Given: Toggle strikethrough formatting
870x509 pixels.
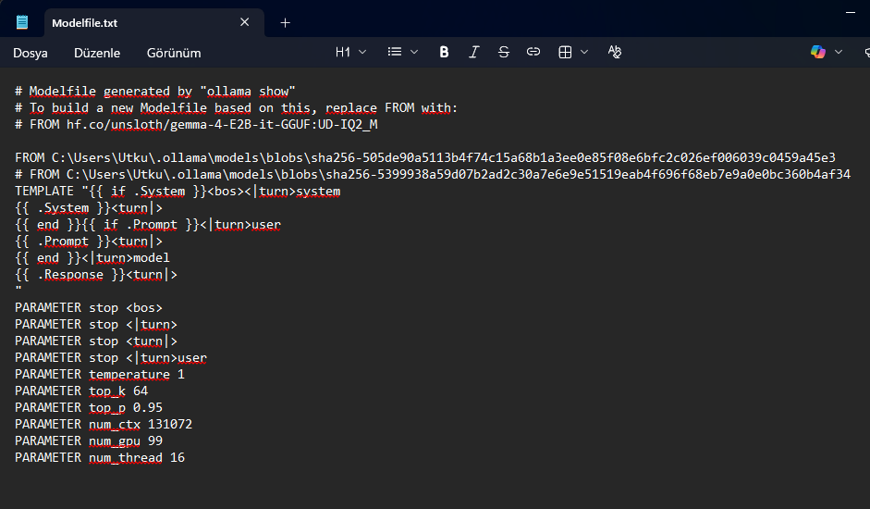Looking at the screenshot, I should pyautogui.click(x=504, y=52).
